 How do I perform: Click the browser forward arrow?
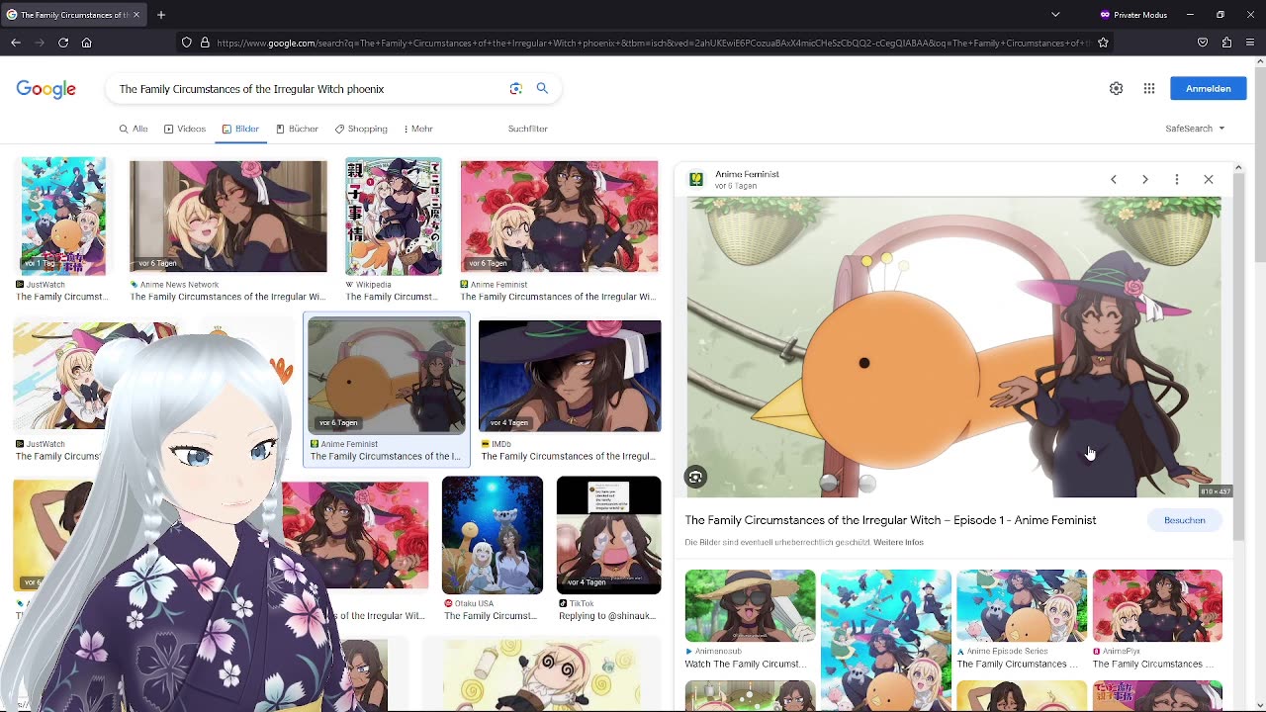[x=40, y=43]
